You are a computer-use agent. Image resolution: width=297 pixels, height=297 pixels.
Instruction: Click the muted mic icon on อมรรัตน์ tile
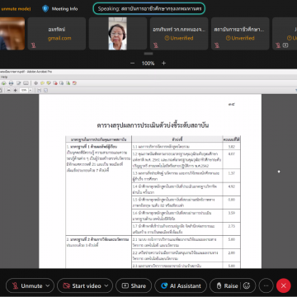point(33,45)
